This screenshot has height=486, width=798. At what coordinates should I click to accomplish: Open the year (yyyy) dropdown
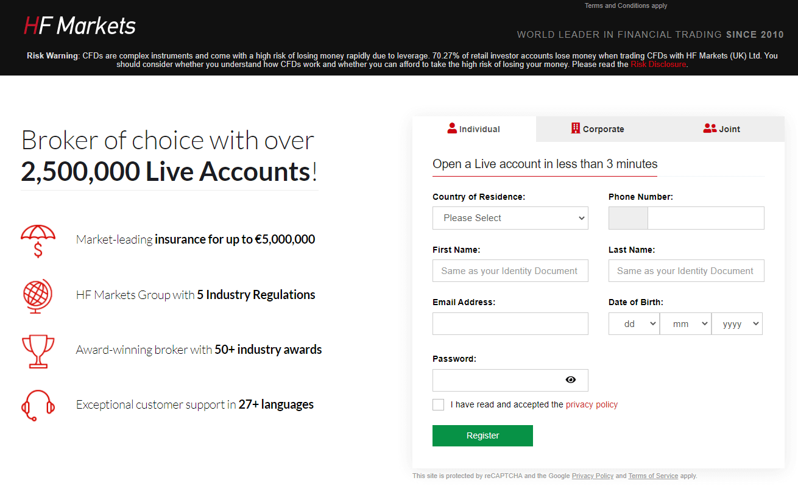click(737, 324)
